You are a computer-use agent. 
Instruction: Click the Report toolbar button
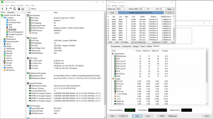(32, 9)
